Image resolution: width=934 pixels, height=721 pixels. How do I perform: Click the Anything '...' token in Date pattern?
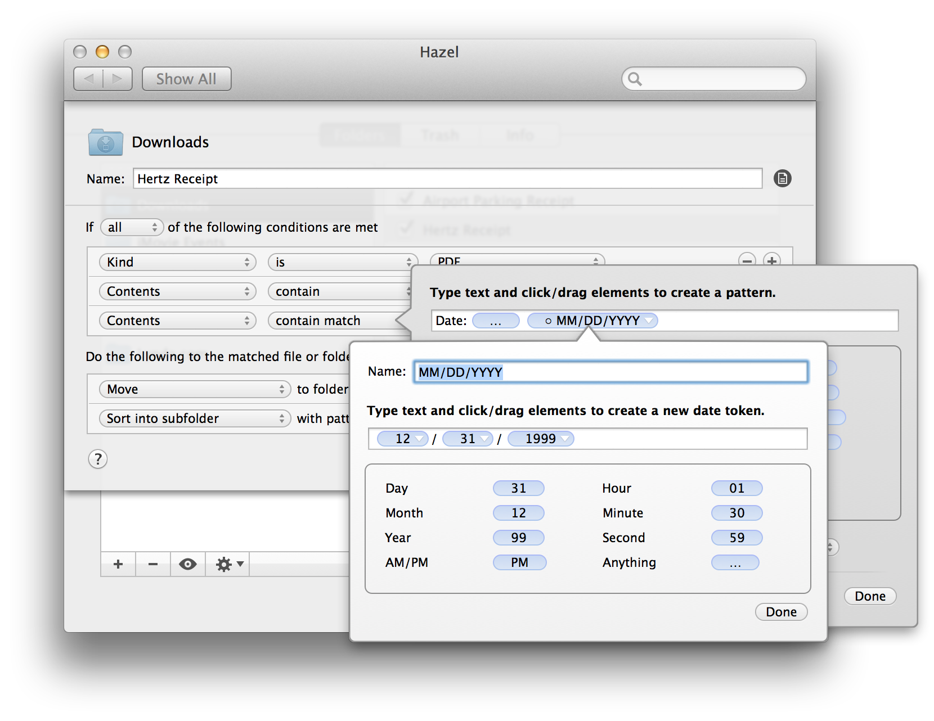496,321
